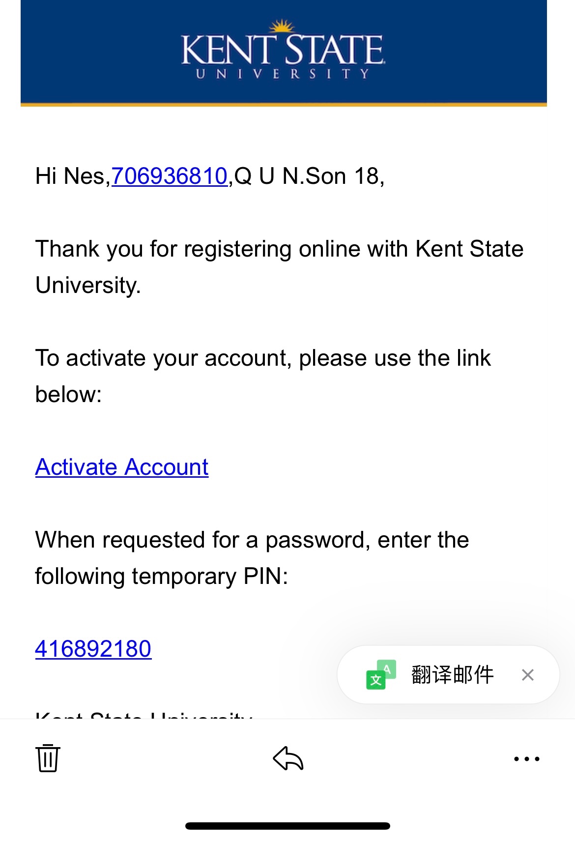Tap the gold stripe under the banner

click(x=284, y=104)
